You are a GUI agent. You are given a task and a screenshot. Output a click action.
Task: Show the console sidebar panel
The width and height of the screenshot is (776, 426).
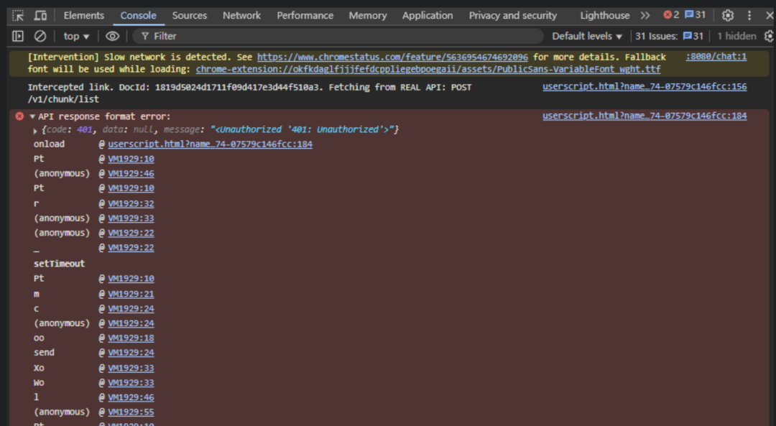point(18,36)
